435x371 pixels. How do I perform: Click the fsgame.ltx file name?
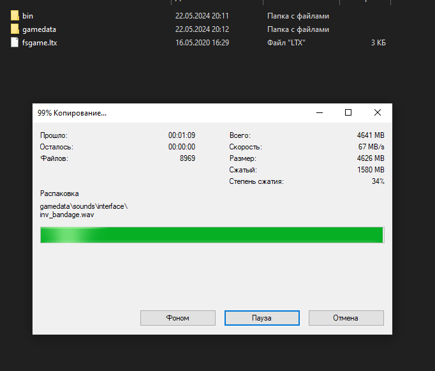tap(40, 43)
